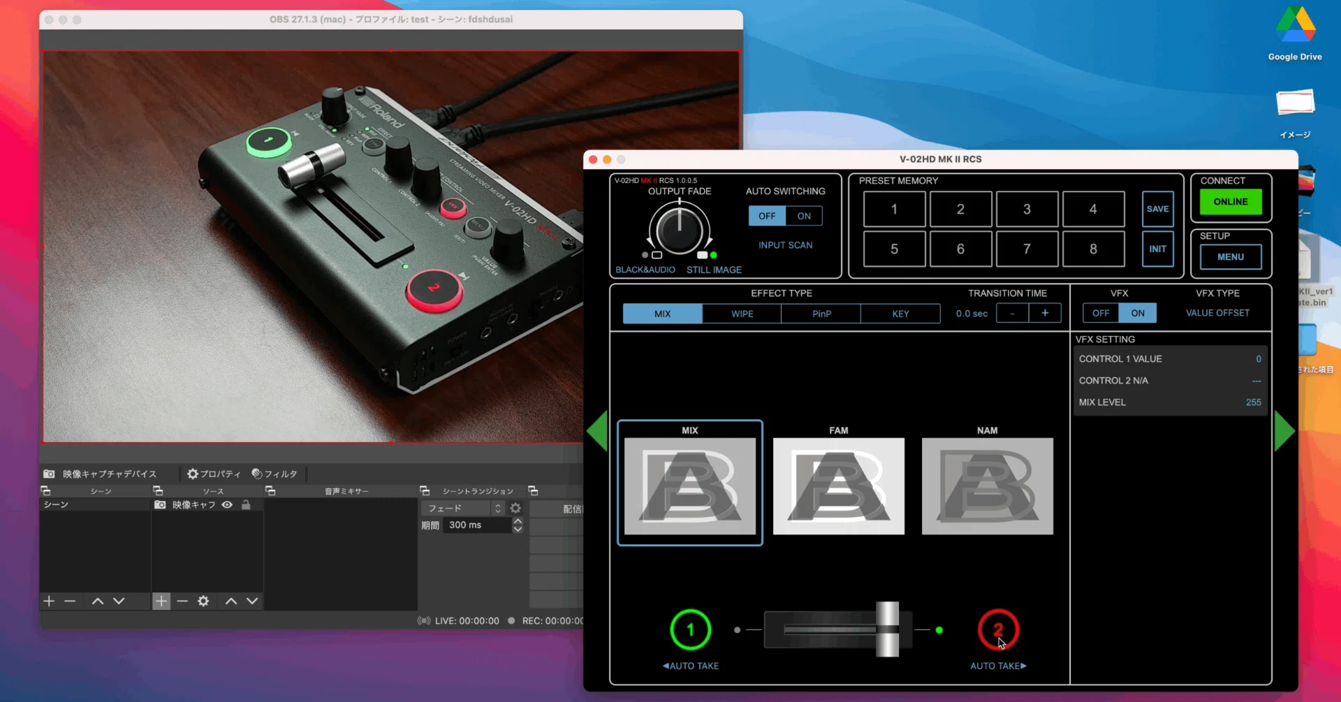The height and width of the screenshot is (702, 1341).
Task: Click MIX LEVEL value 255
Action: (x=1254, y=402)
